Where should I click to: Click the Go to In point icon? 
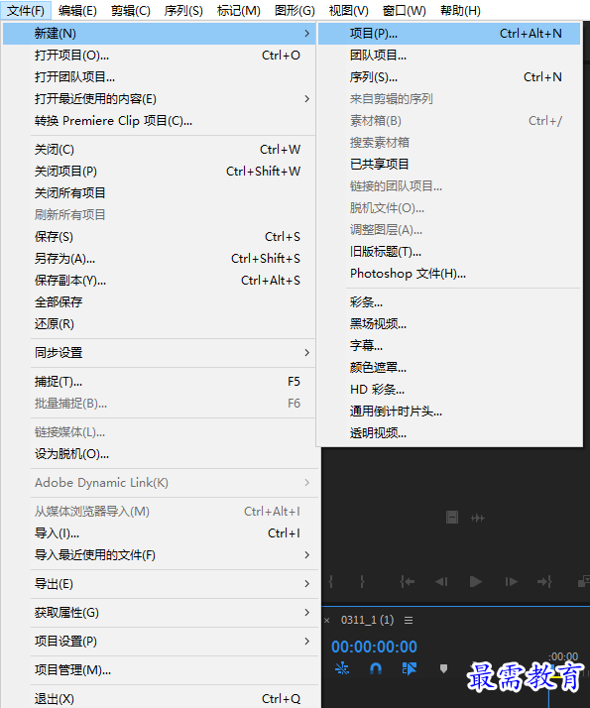(x=408, y=581)
